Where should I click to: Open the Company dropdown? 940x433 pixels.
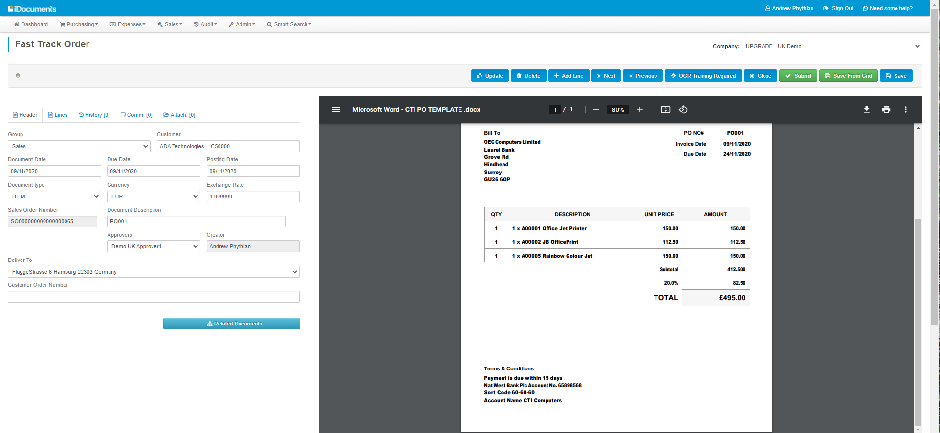point(832,46)
